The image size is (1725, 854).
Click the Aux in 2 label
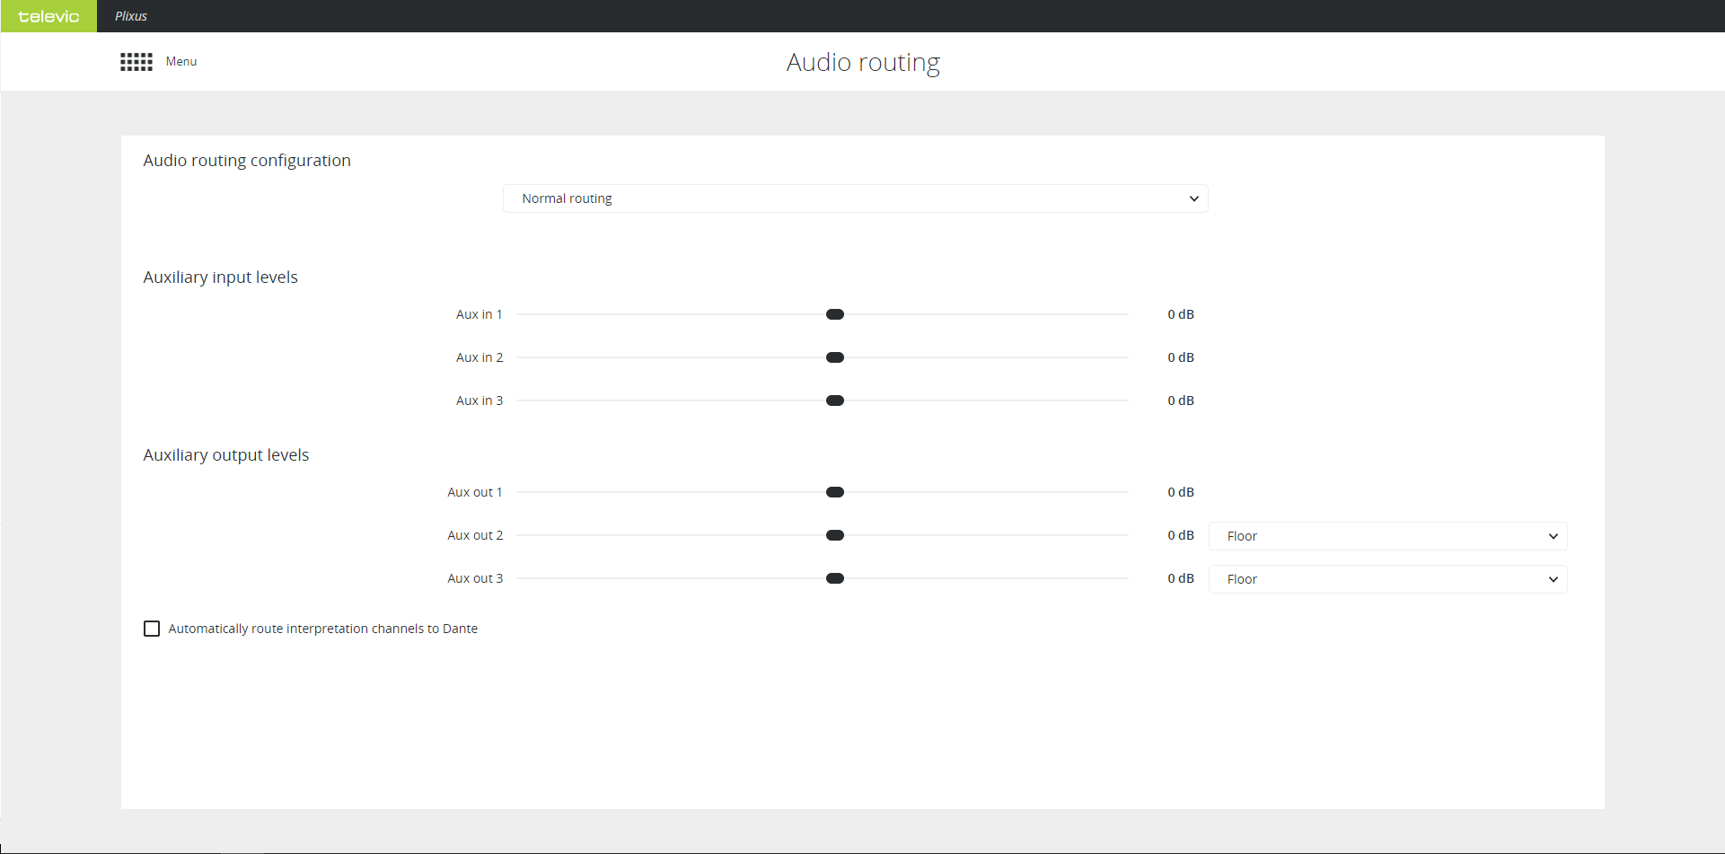(480, 357)
